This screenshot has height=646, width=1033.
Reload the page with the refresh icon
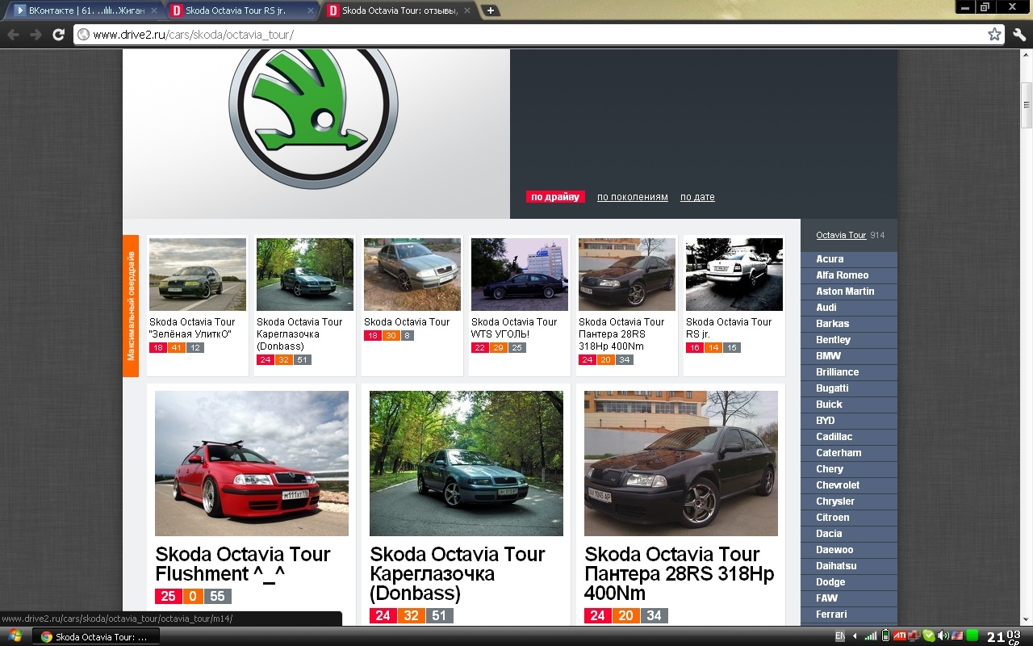(58, 35)
